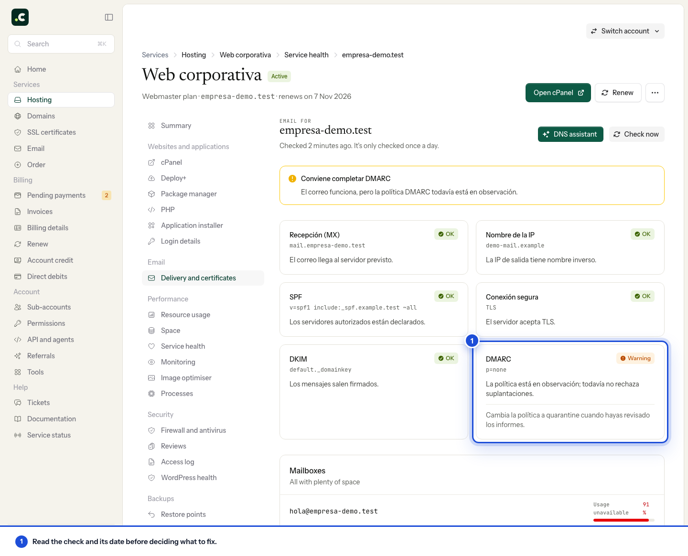Click the Invoices document icon
The image size is (688, 556).
18,212
